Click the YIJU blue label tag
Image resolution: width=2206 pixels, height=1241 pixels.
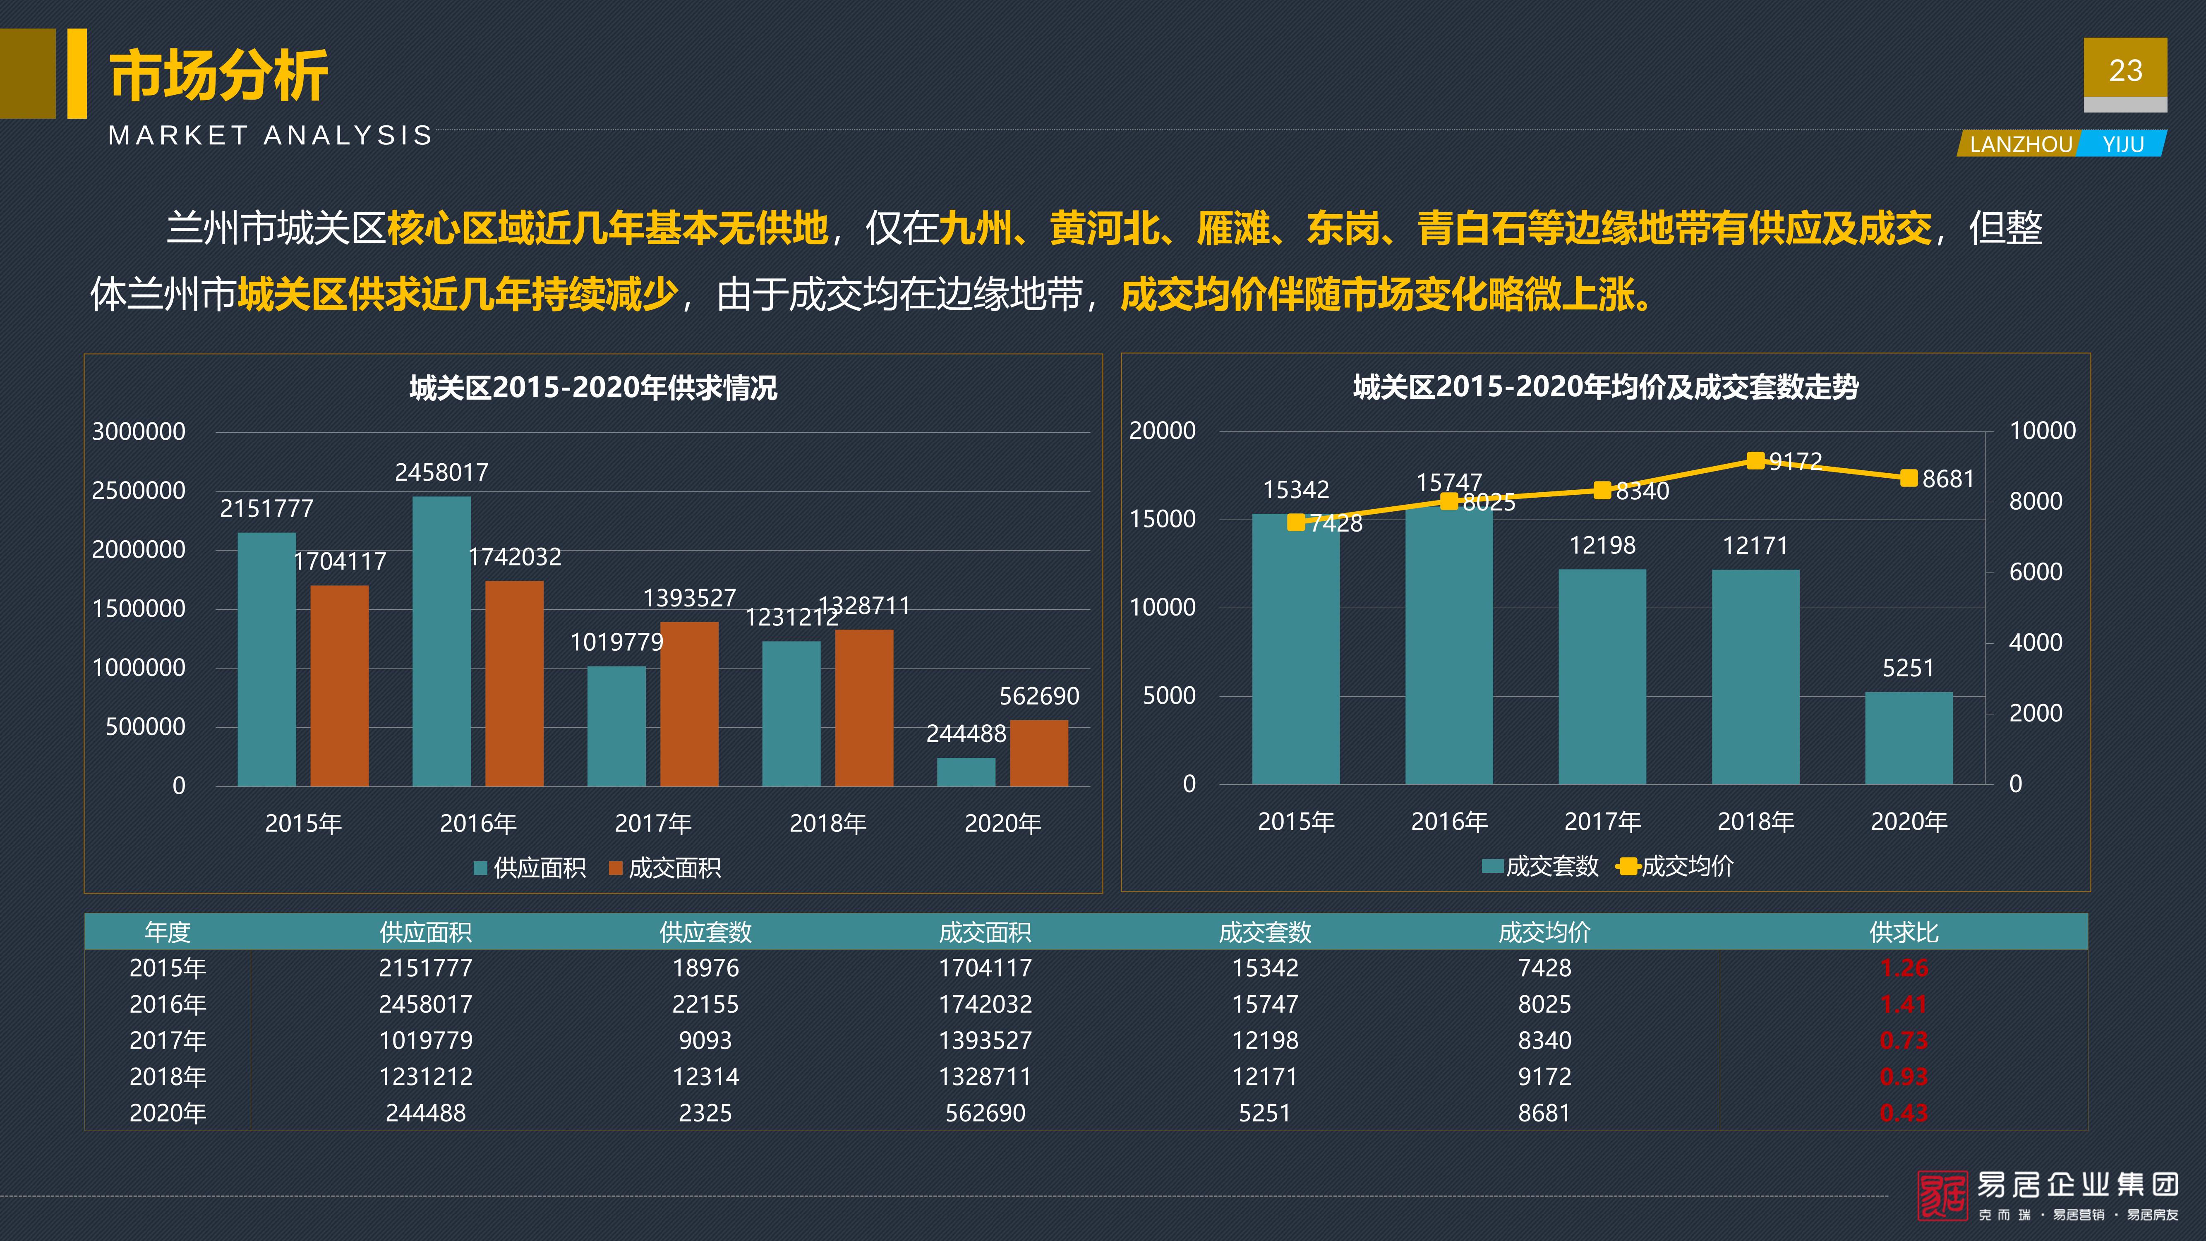(x=2123, y=144)
